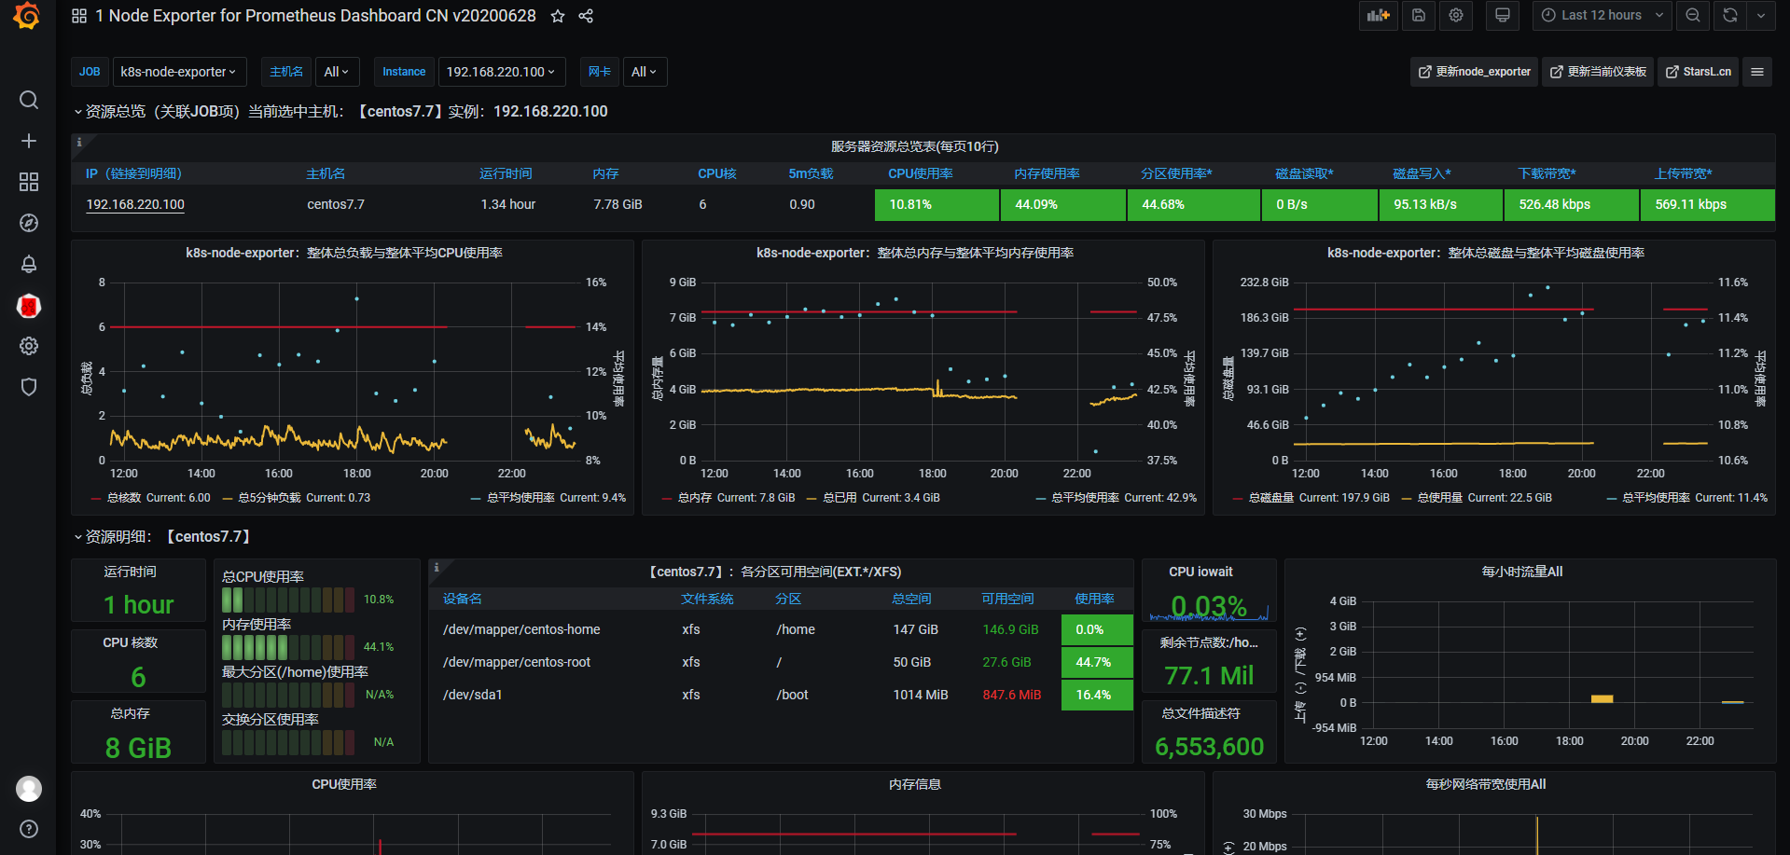1790x855 pixels.
Task: Open the JOB k8s-node-exporter dropdown
Action: tap(178, 72)
